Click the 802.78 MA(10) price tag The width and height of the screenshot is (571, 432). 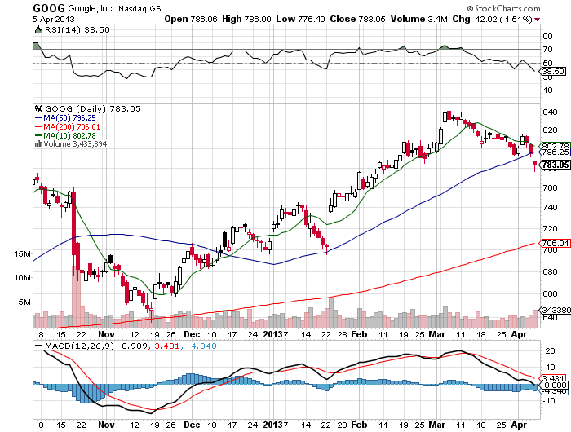coord(555,146)
